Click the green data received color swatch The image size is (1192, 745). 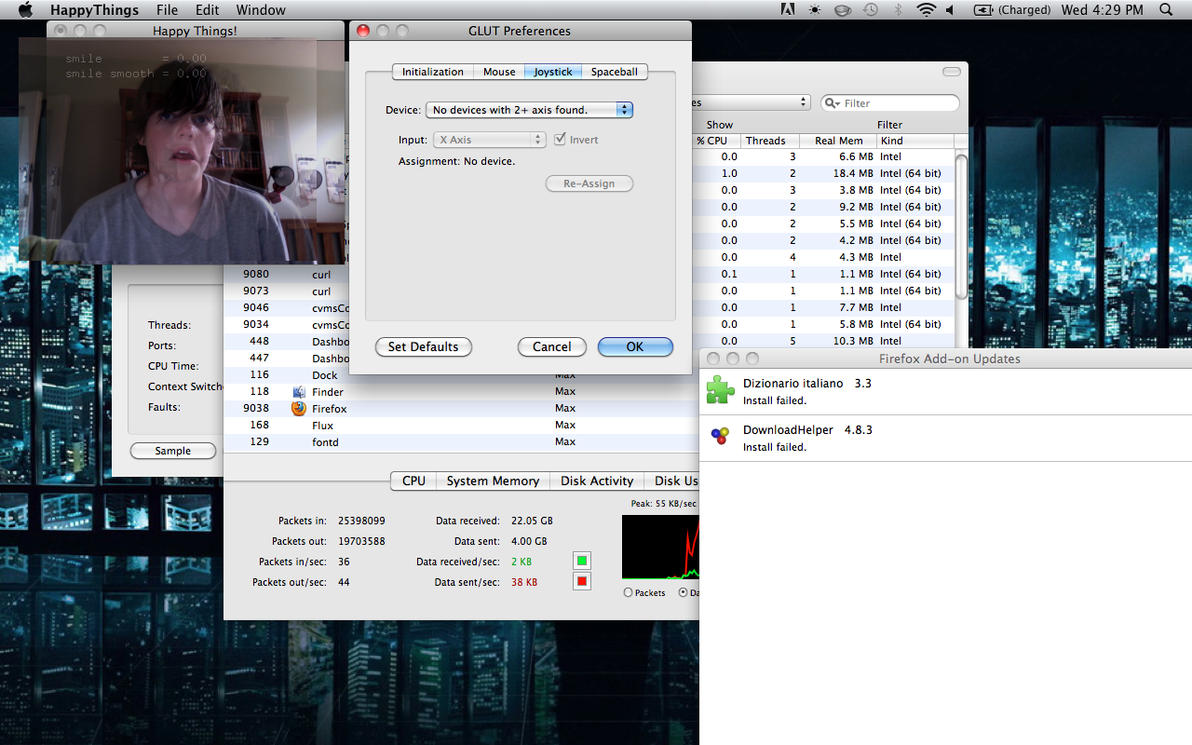[582, 561]
